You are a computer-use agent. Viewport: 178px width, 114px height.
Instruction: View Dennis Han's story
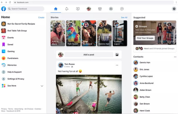[x=104, y=33]
